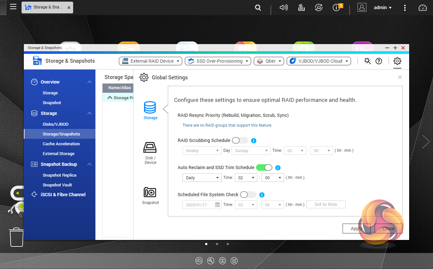Open the volume control icon in top bar
This screenshot has width=433, height=269.
[x=283, y=8]
